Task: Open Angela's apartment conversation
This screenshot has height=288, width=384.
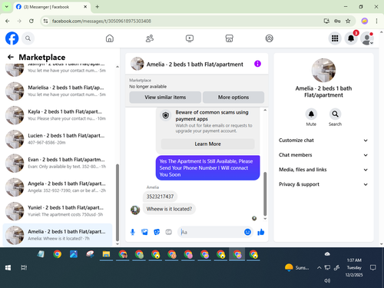Action: coord(58,187)
